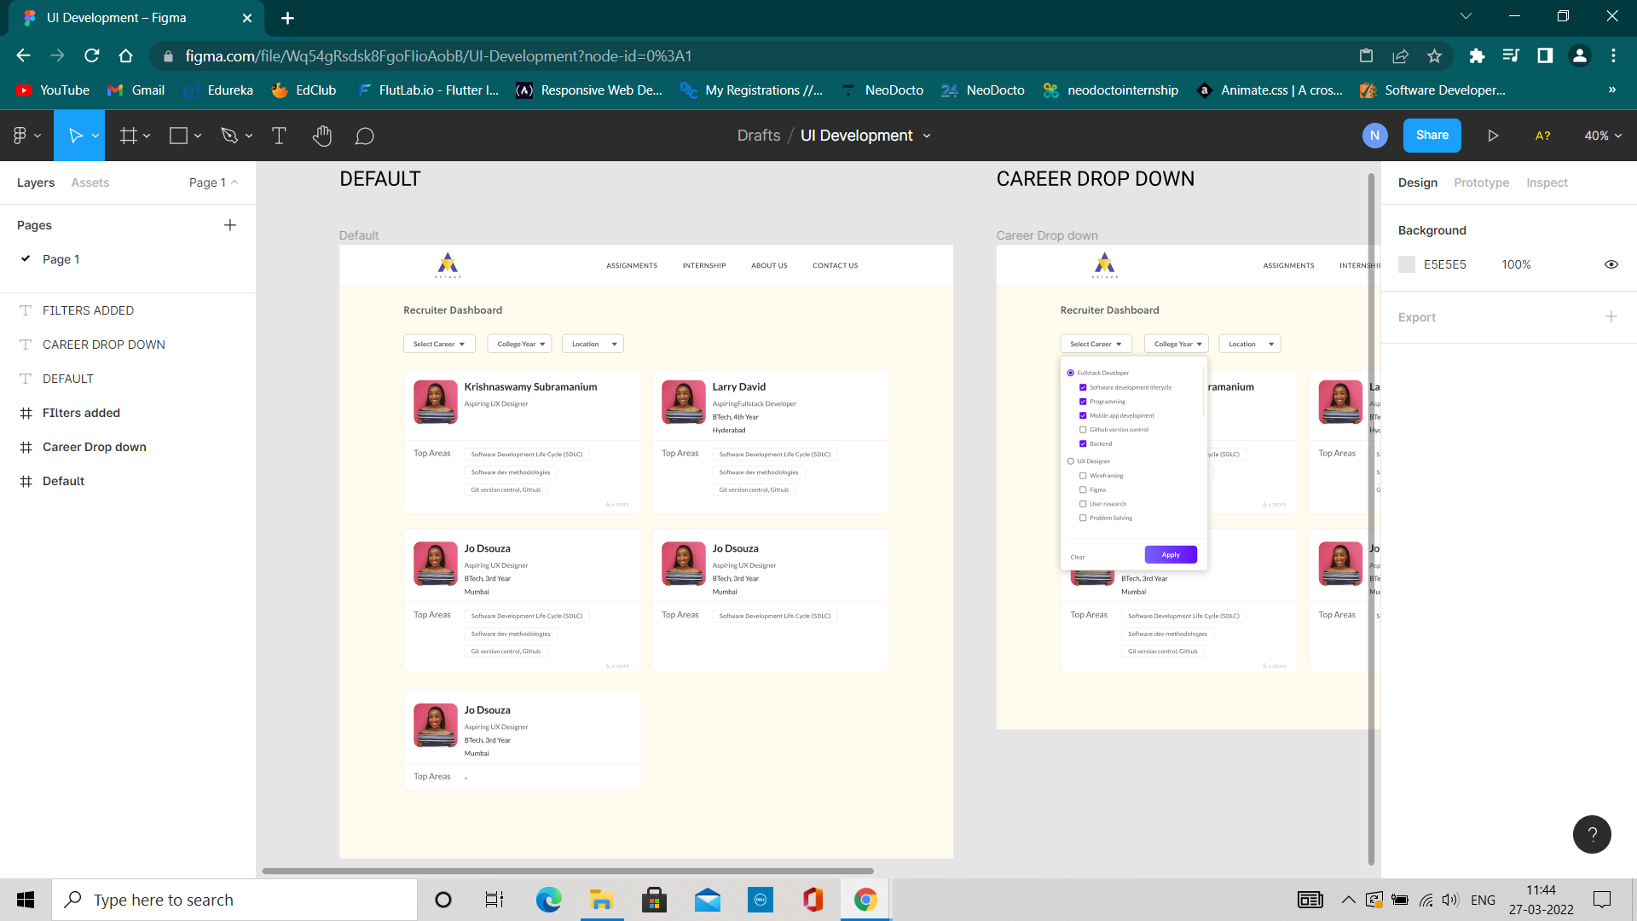The height and width of the screenshot is (921, 1637).
Task: Open College Year dropdown in Default frame
Action: click(520, 344)
